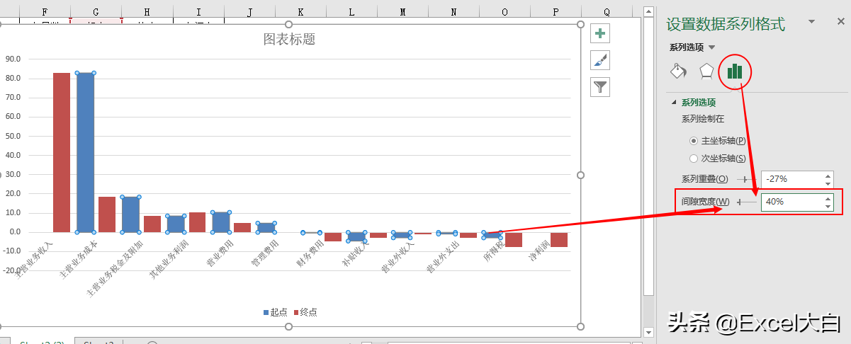Click the 间隙宽度 slider
The height and width of the screenshot is (344, 851).
tap(745, 202)
